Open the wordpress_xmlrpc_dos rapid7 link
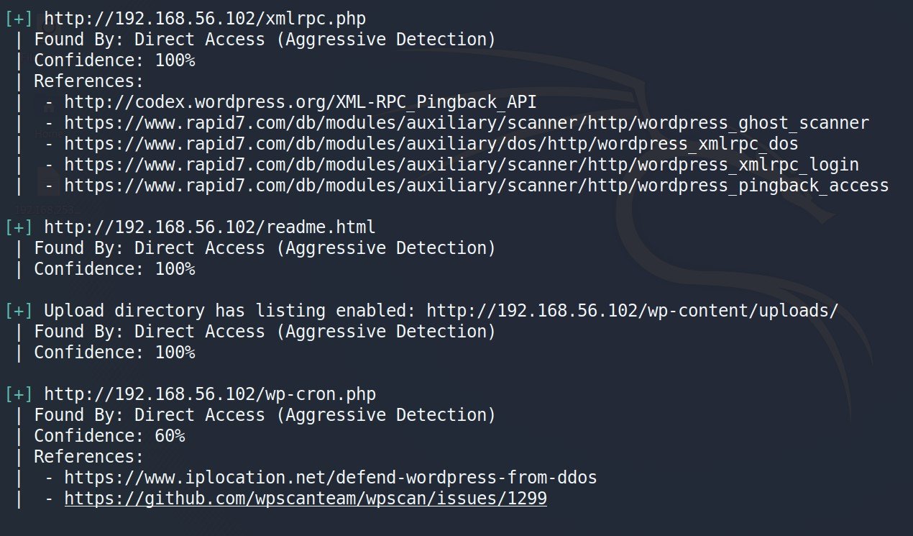Image resolution: width=913 pixels, height=536 pixels. point(431,144)
